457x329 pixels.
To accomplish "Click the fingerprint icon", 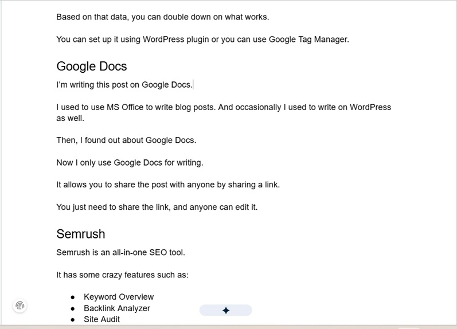I will tap(20, 305).
